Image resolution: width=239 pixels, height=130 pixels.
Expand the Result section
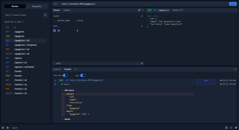(62, 119)
